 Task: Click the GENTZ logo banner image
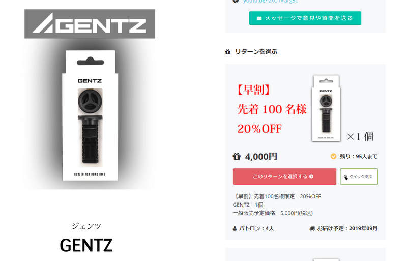click(x=90, y=24)
